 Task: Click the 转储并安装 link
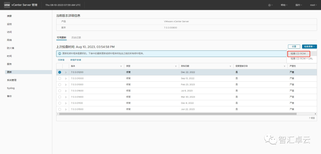pyautogui.click(x=76, y=60)
